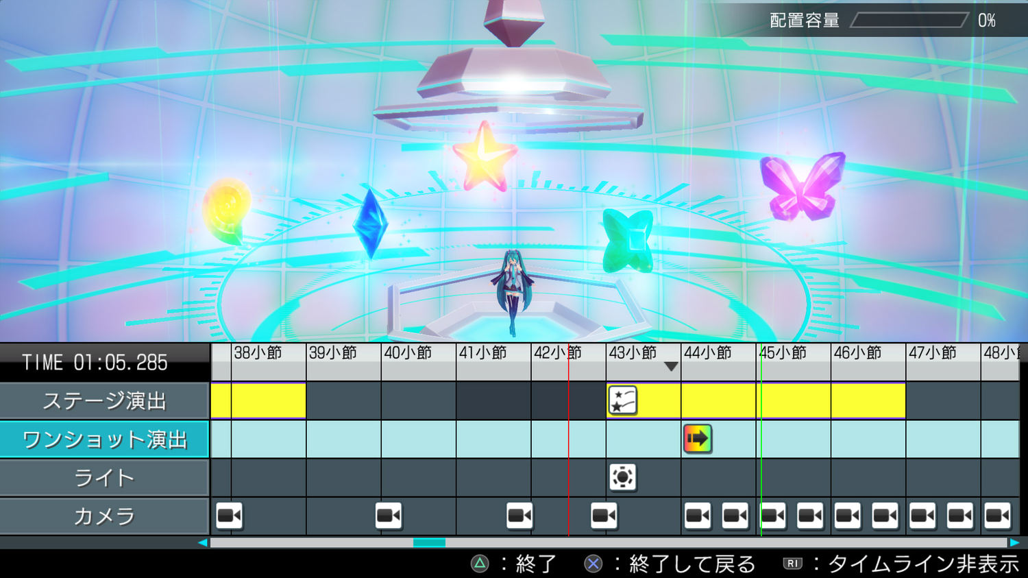The width and height of the screenshot is (1028, 578).
Task: Click the left scroll arrow of the timeline scrollbar
Action: coord(203,542)
